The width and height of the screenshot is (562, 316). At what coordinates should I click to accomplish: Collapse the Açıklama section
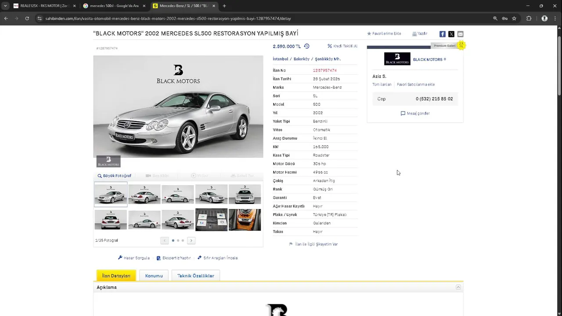[458, 287]
